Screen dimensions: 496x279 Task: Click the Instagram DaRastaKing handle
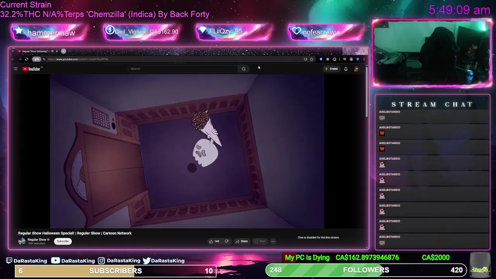(119, 261)
